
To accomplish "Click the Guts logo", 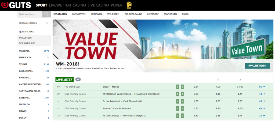I will 16,5.
